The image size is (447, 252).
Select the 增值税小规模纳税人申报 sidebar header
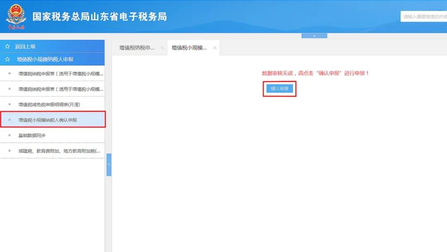coord(53,59)
